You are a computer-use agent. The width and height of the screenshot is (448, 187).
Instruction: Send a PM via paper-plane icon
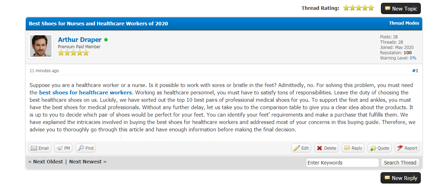(x=59, y=148)
